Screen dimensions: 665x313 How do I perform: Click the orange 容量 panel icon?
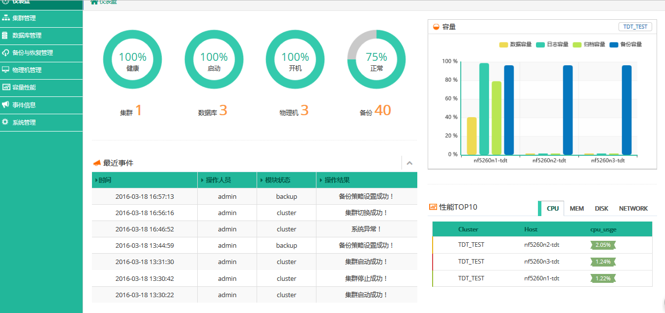(436, 27)
